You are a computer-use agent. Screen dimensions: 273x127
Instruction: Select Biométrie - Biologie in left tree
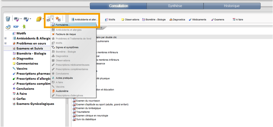[x=29, y=53]
